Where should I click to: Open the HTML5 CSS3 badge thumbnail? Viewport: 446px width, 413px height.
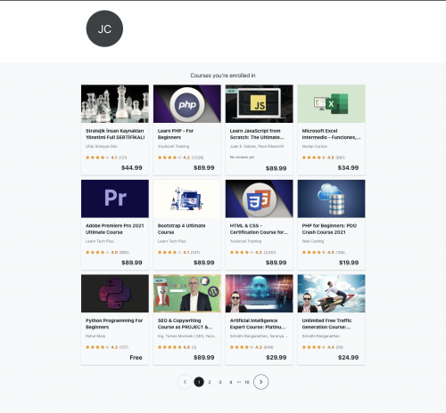pyautogui.click(x=260, y=198)
